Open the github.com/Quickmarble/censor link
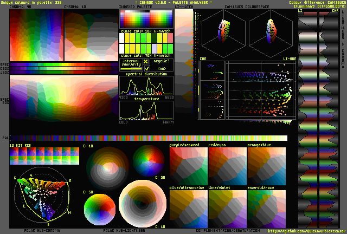Viewport: 347px width, 234px height. 306,230
